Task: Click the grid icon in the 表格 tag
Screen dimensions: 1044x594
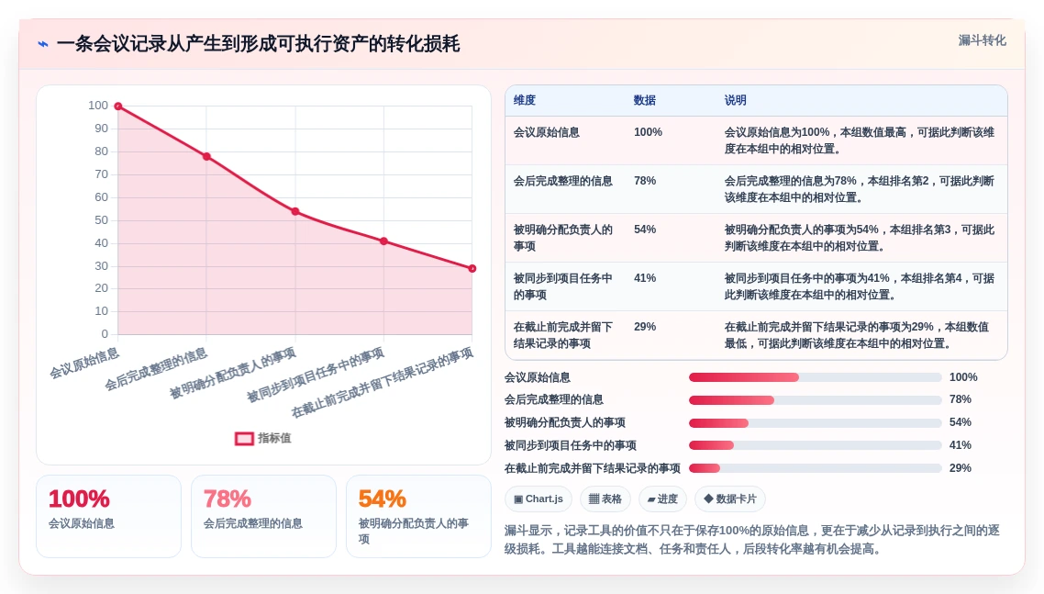Action: [x=594, y=499]
